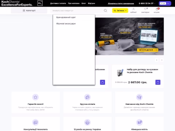The width and height of the screenshot is (175, 131).
Task: Click the Гарантія якості heading text
Action: 35,104
